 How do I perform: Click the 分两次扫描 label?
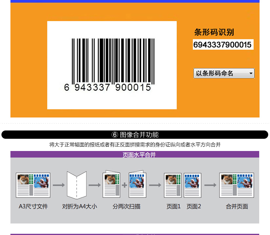pyautogui.click(x=126, y=207)
